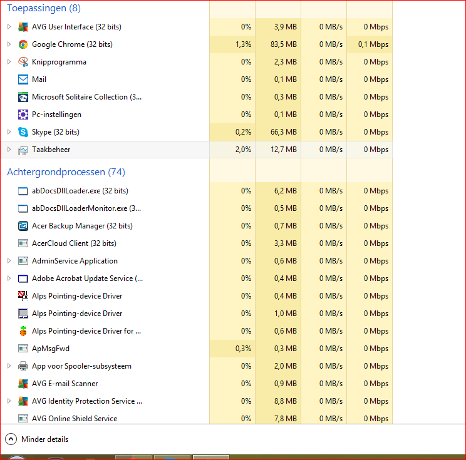Click the AVG Online Shield Service icon
Image resolution: width=466 pixels, height=460 pixels.
pyautogui.click(x=23, y=419)
